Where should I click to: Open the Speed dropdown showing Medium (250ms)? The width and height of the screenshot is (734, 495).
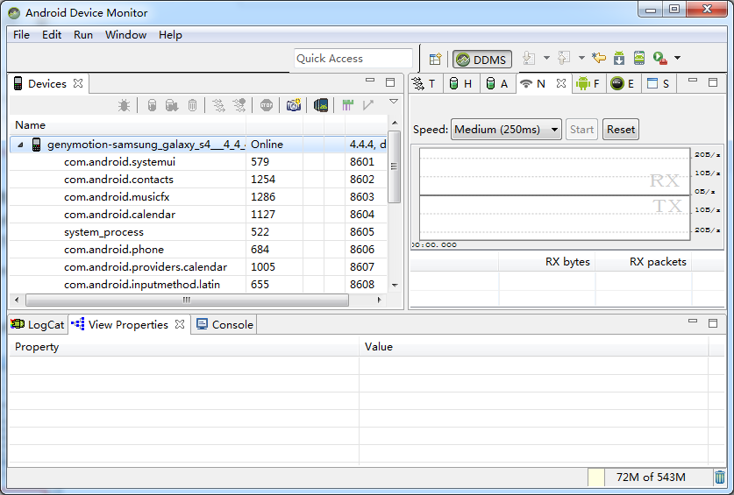[x=506, y=130]
